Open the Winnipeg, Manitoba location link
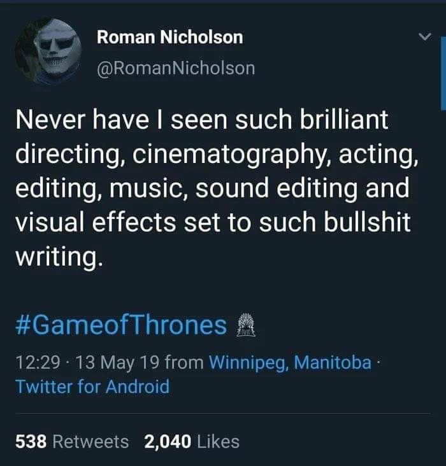Screen dimensions: 446x466 290,363
